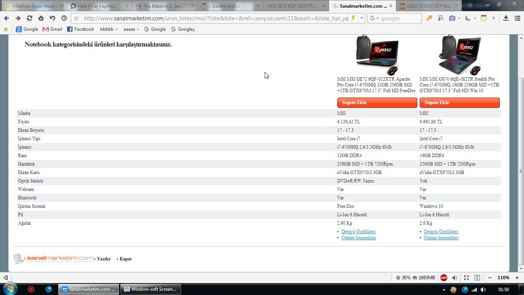Decrease page zoom with minus button
The image size is (524, 295).
[490, 278]
